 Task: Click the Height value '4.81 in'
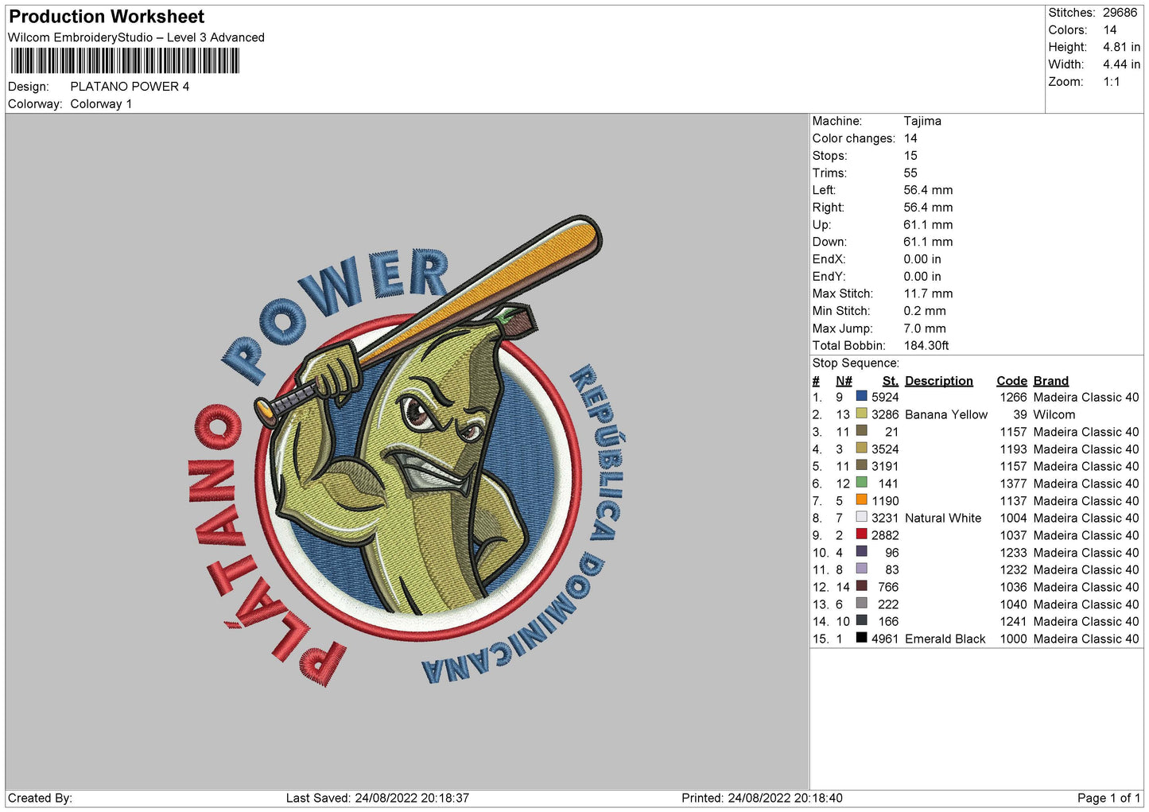(x=1121, y=47)
